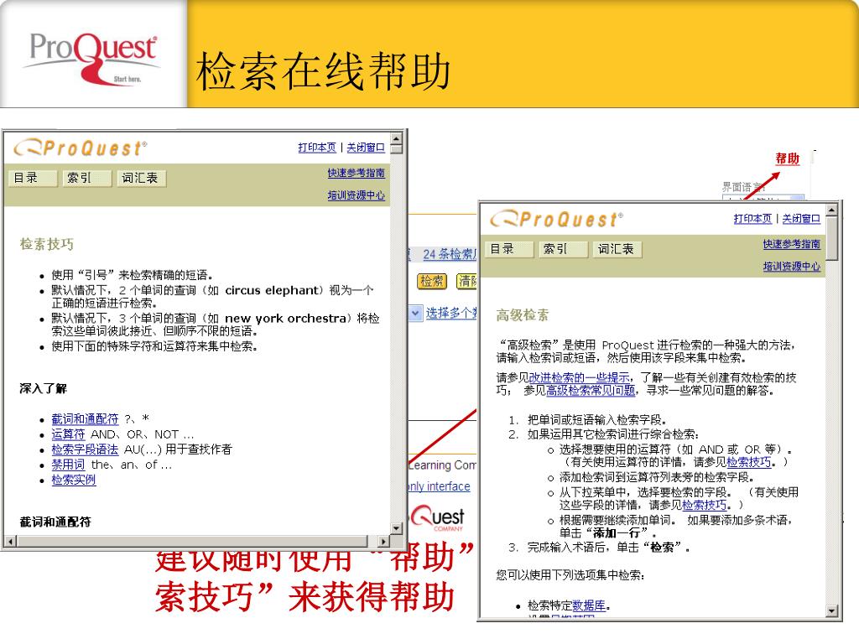Click the 深入了解 subheading

click(x=44, y=389)
